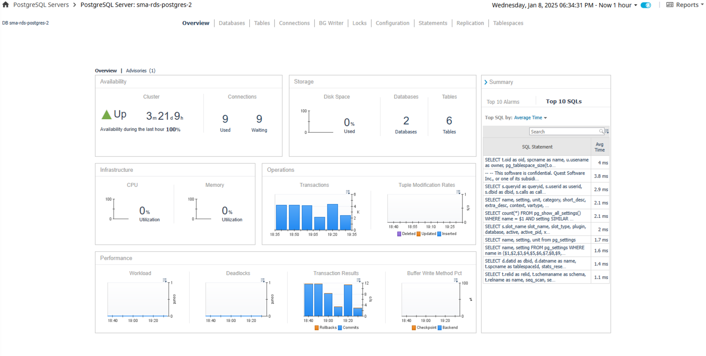The height and width of the screenshot is (356, 706).
Task: Collapse the Summary panel chevron
Action: (x=486, y=82)
